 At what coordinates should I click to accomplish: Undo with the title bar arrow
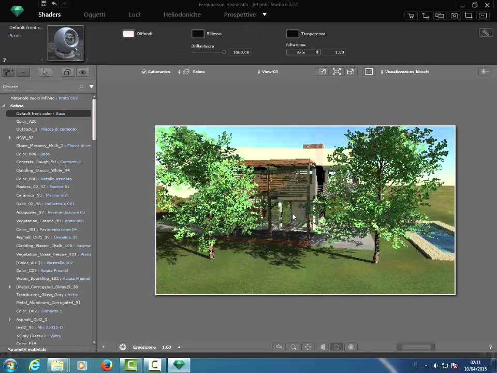(54, 4)
